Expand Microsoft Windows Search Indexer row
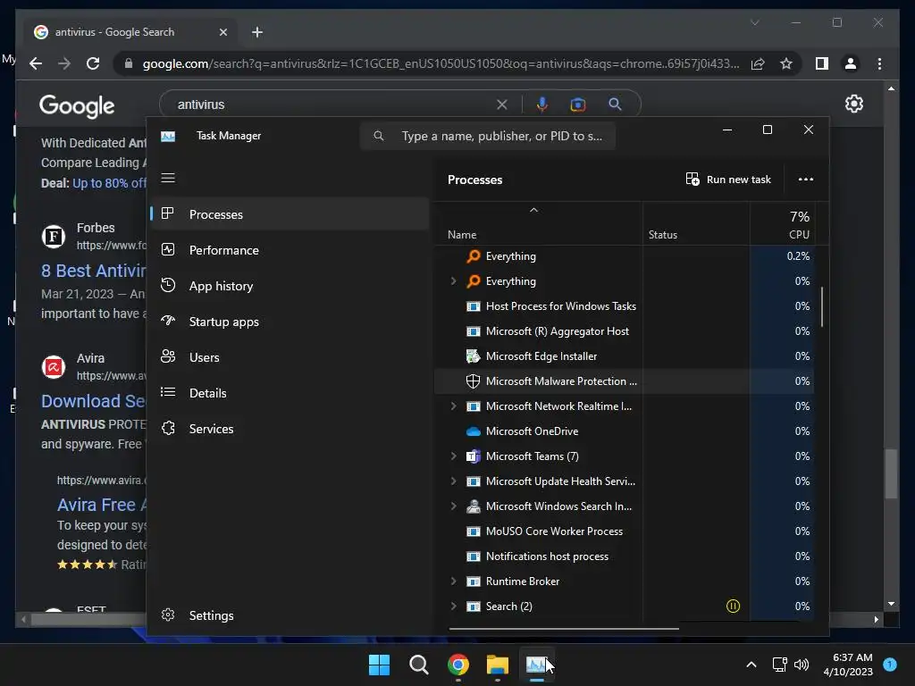This screenshot has width=915, height=686. pyautogui.click(x=453, y=506)
